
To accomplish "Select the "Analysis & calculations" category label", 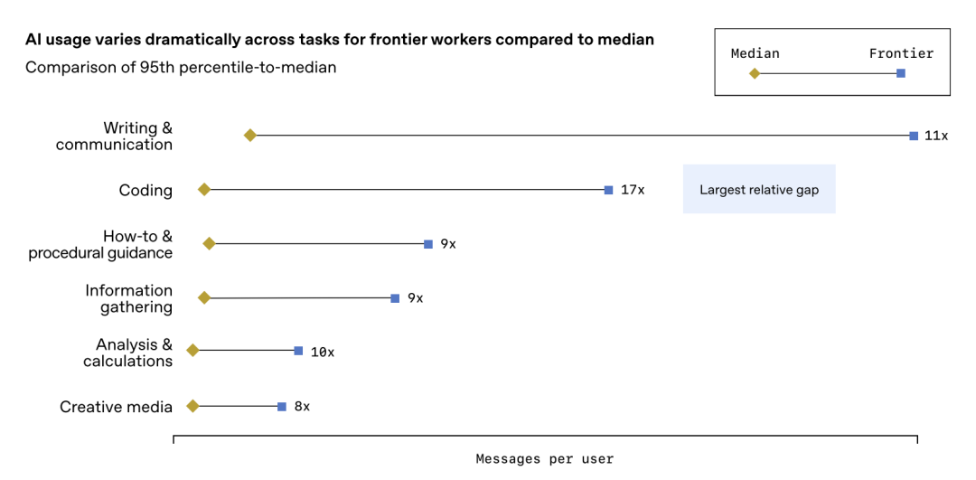I will (127, 353).
